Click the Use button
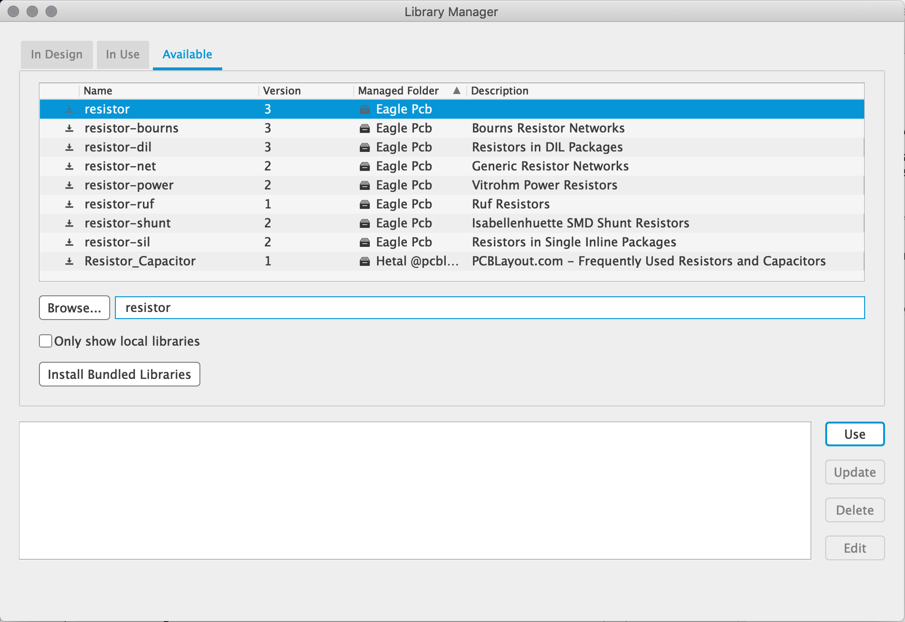 [855, 434]
